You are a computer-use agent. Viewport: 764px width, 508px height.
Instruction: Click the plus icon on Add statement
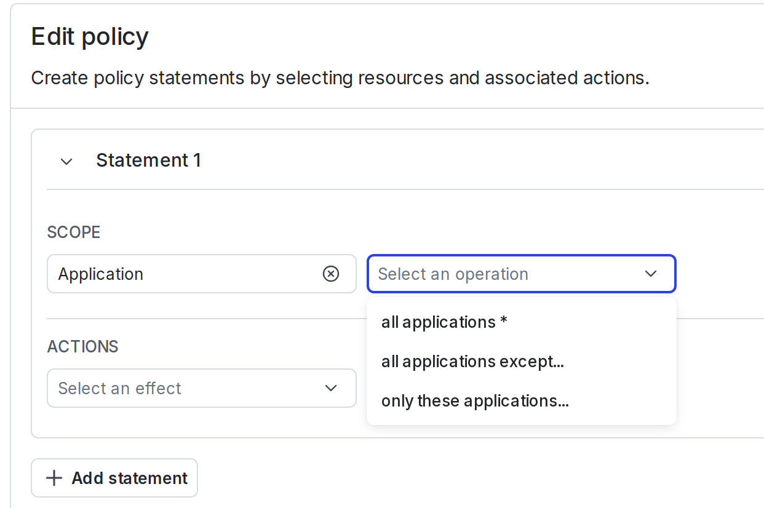pos(55,478)
